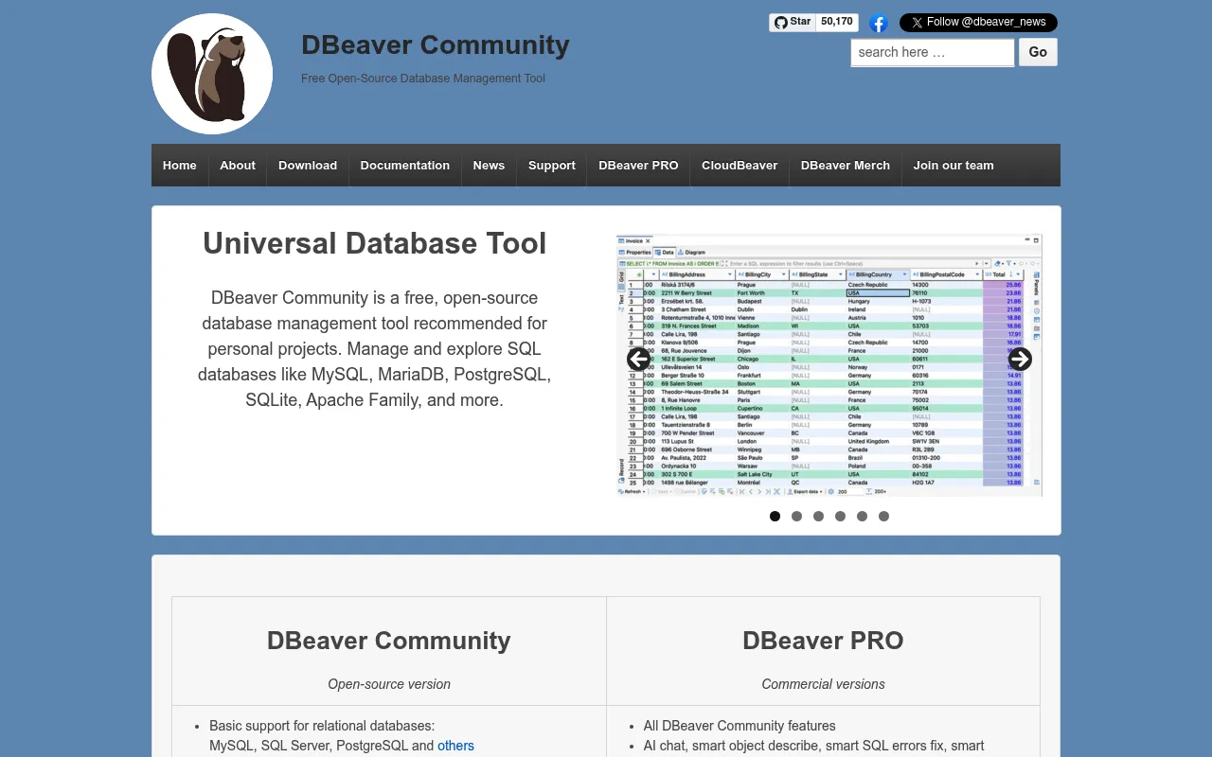Image resolution: width=1212 pixels, height=757 pixels.
Task: Open the About menu item
Action: point(238,166)
